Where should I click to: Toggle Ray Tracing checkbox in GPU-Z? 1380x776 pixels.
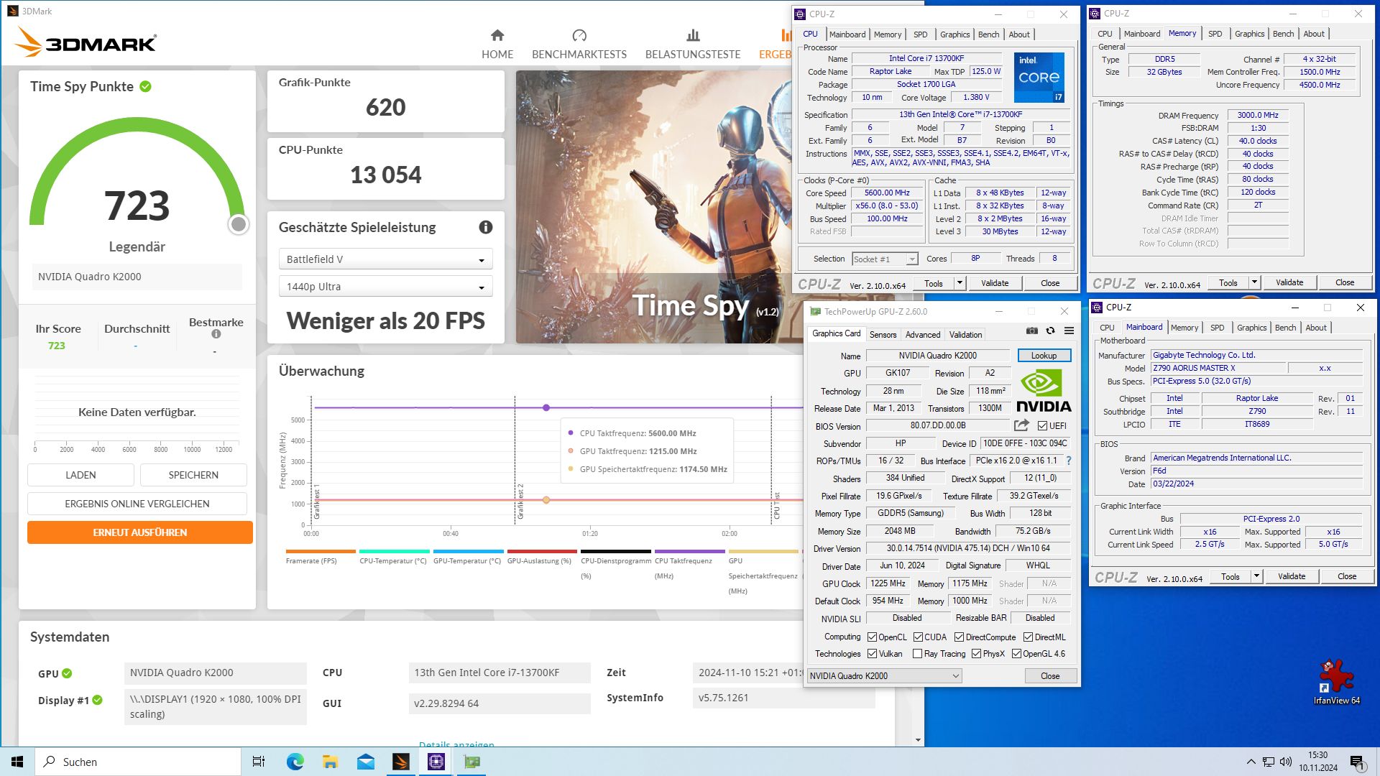(917, 654)
